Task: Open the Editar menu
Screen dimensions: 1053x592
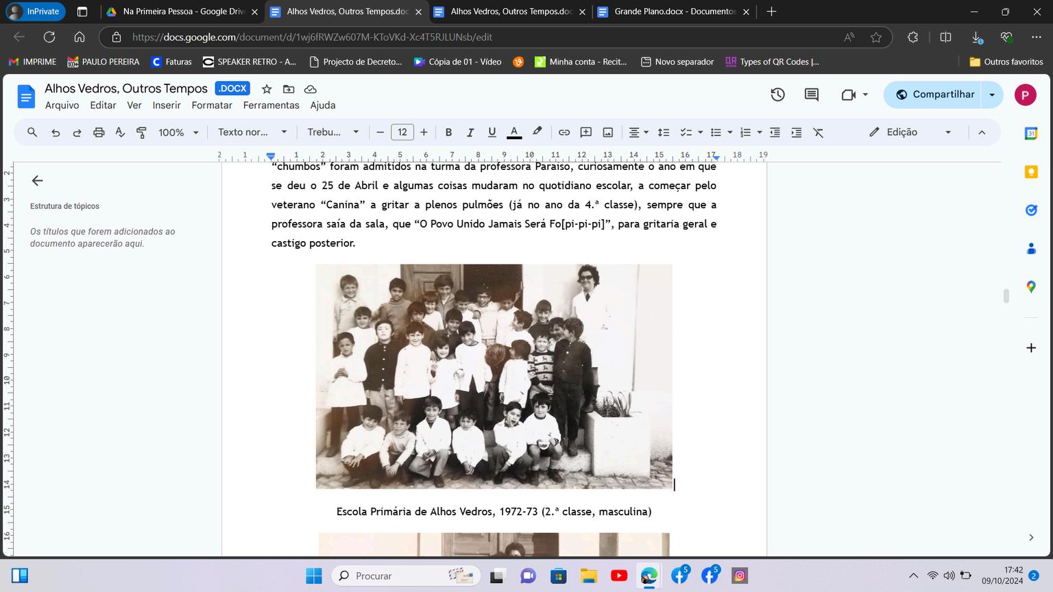Action: click(x=103, y=106)
